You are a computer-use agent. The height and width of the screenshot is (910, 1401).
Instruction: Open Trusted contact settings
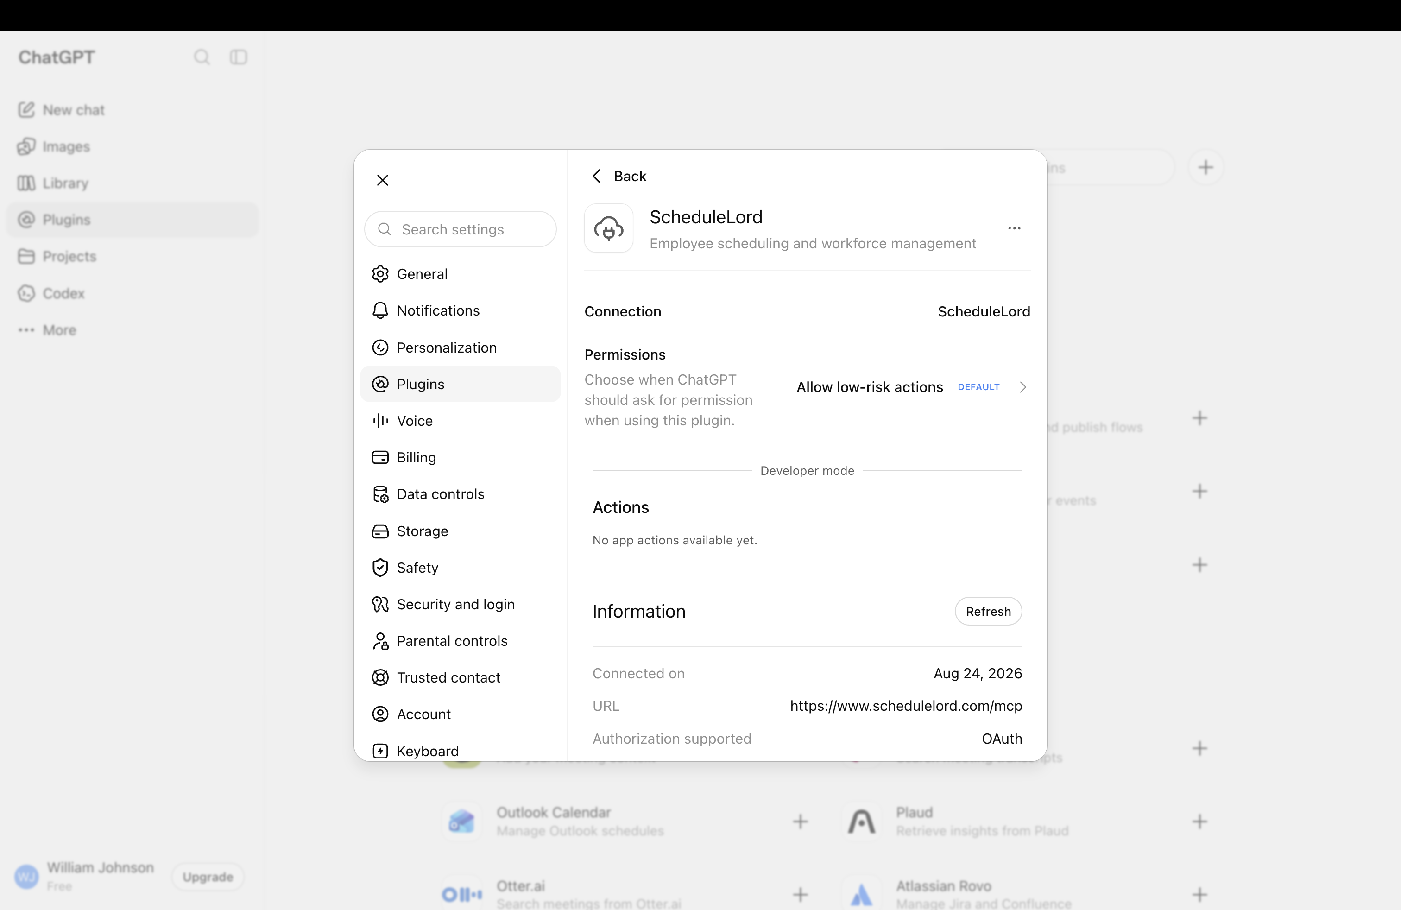461,677
